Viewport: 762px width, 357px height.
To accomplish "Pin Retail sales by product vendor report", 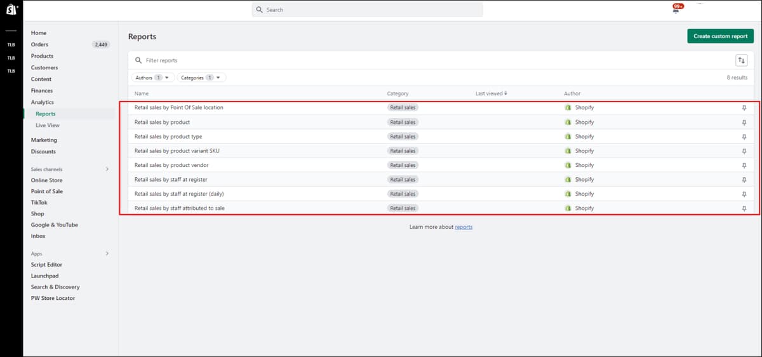I will pyautogui.click(x=744, y=165).
